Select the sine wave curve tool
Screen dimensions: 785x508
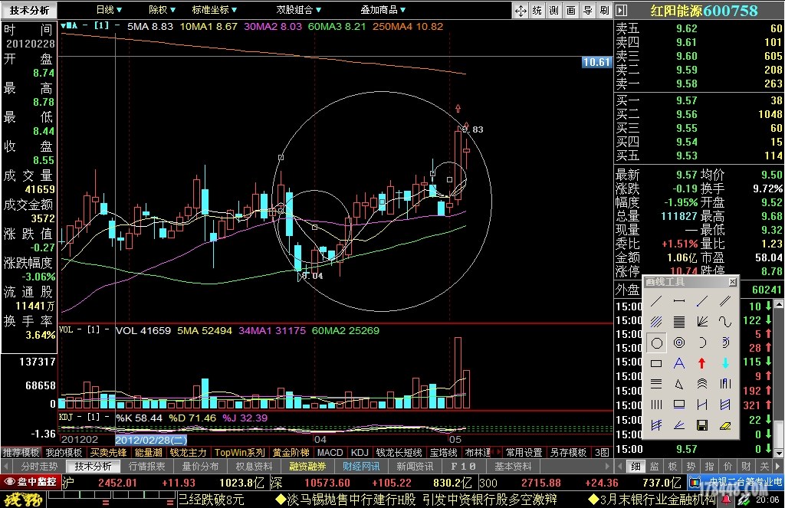[724, 322]
